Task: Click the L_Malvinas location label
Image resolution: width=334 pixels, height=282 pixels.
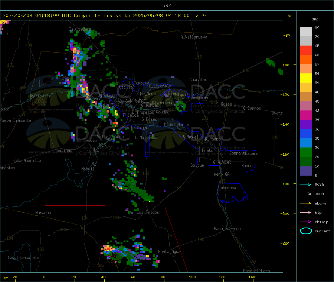Action: [x=146, y=137]
